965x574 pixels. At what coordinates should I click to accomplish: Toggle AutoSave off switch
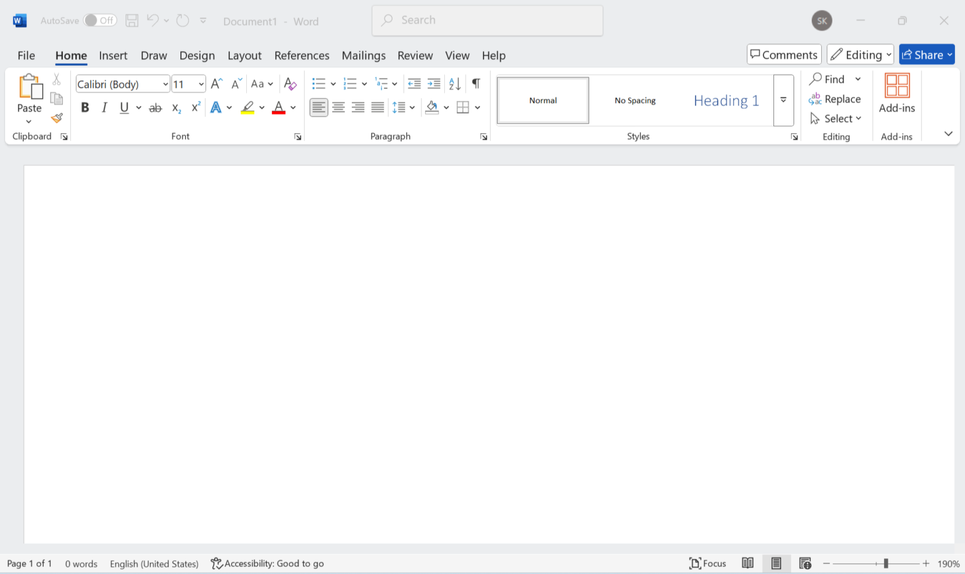click(x=100, y=20)
